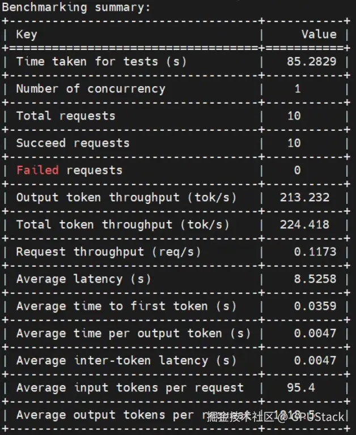356x435 pixels.
Task: Click the failed requests value 0
Action: click(x=297, y=170)
